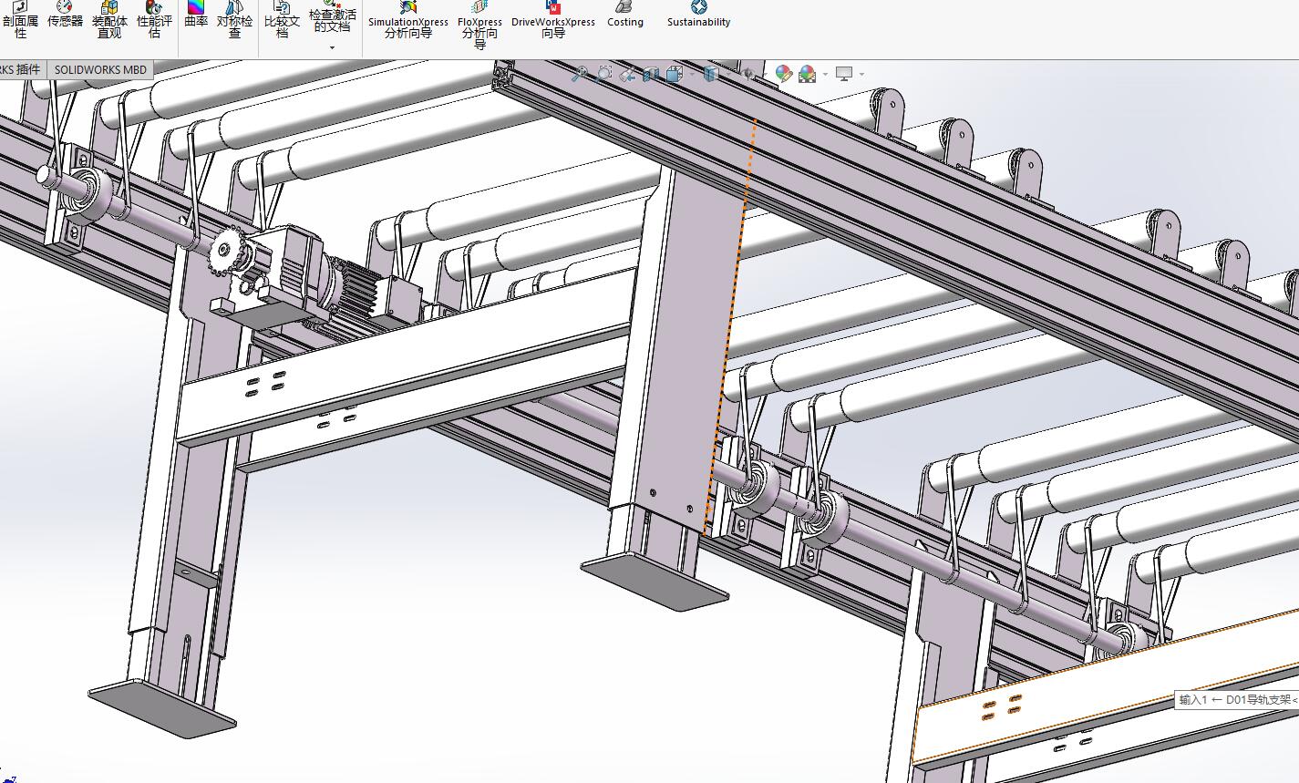Screen dimensions: 1299x783
Task: Click the Display Style cube icon
Action: (711, 74)
